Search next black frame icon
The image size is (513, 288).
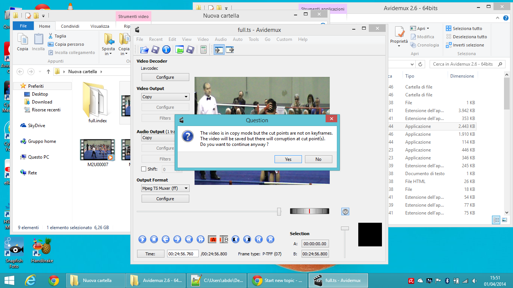(x=247, y=239)
